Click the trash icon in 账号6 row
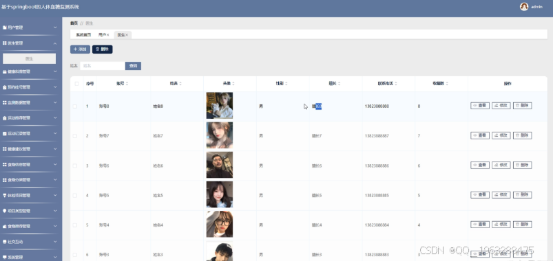This screenshot has width=553, height=261. click(x=517, y=165)
